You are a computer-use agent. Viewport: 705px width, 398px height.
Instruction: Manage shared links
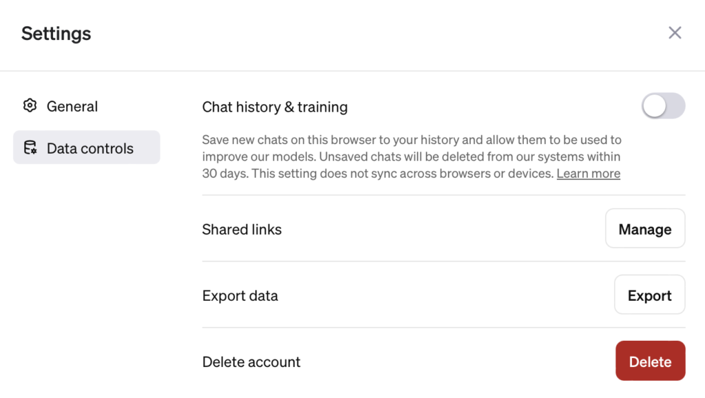pyautogui.click(x=645, y=229)
